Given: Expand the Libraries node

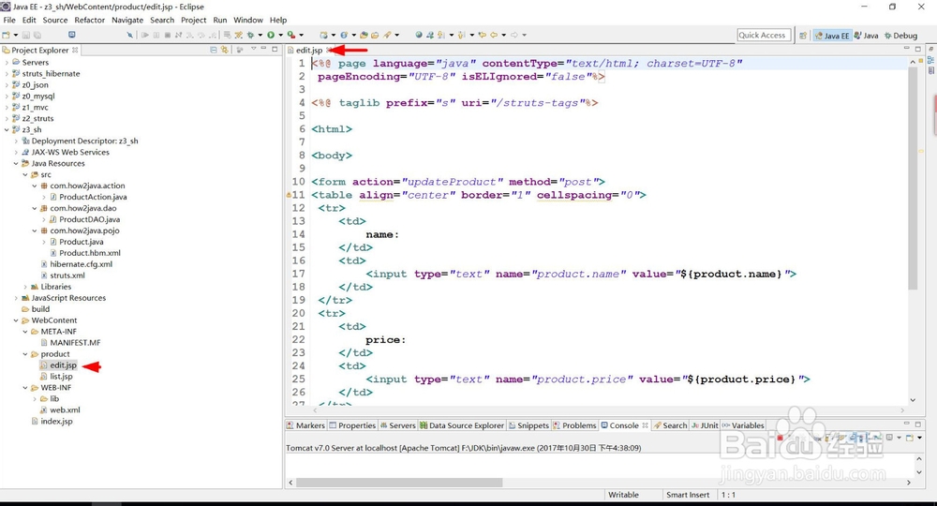Looking at the screenshot, I should point(25,287).
